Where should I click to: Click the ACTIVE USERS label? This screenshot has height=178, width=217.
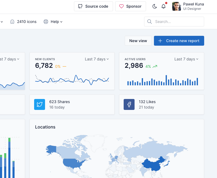(135, 59)
